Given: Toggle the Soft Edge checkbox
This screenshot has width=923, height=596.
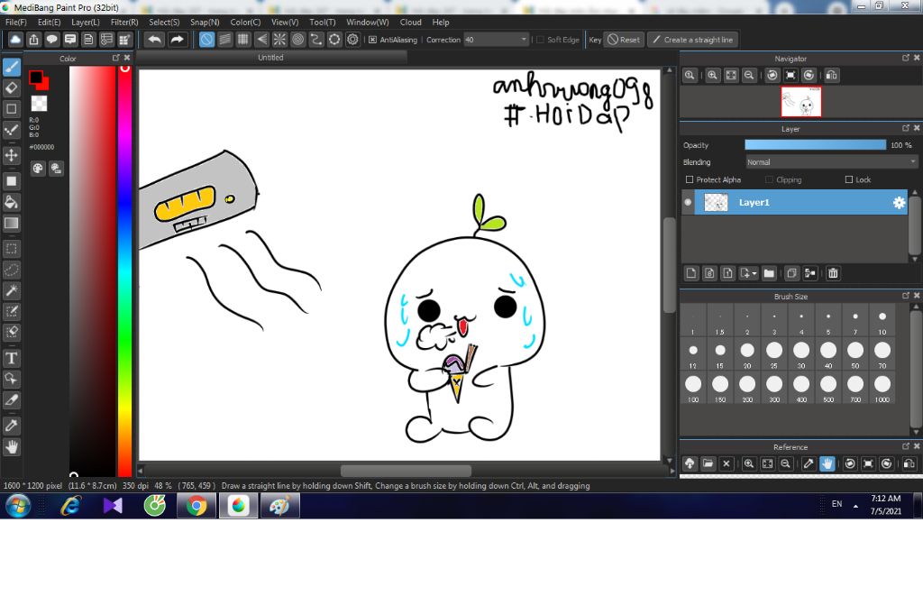Looking at the screenshot, I should (540, 40).
